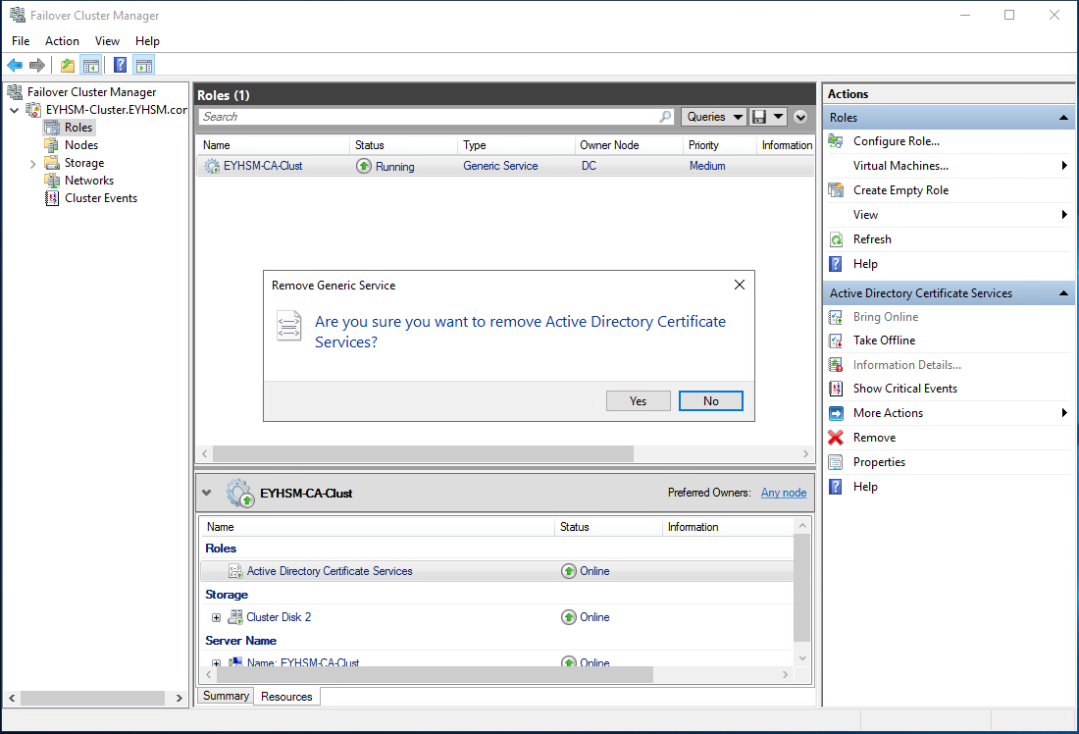Collapse the EYHSM-CA-Clust details pane
The height and width of the screenshot is (734, 1079).
click(x=206, y=493)
